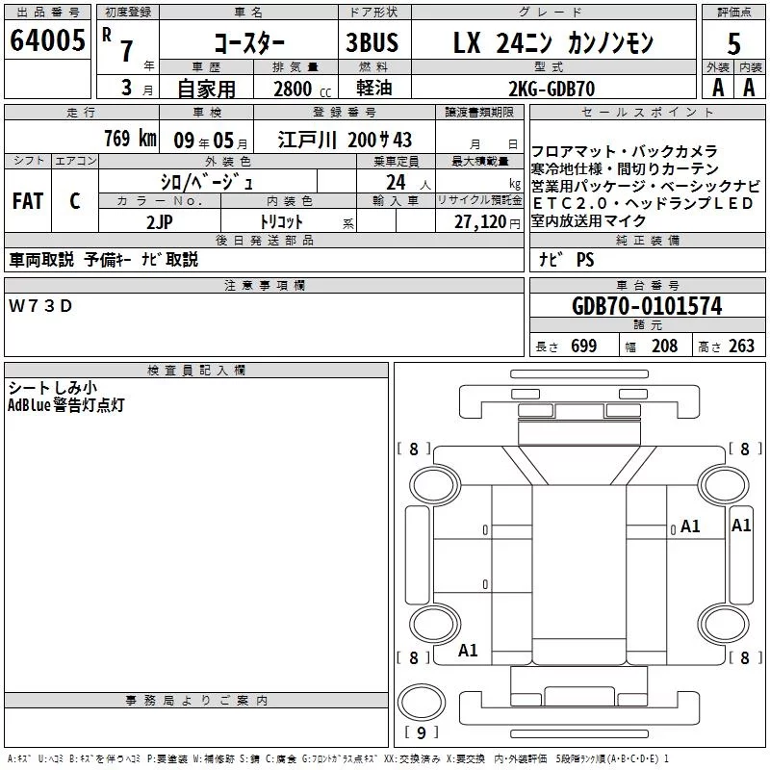Click the color number 2JP
Viewport: 770px width, 770px height.
click(160, 222)
